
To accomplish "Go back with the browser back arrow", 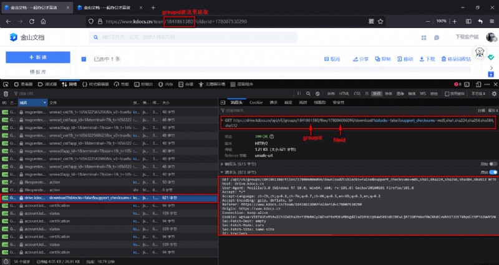I will coord(8,22).
